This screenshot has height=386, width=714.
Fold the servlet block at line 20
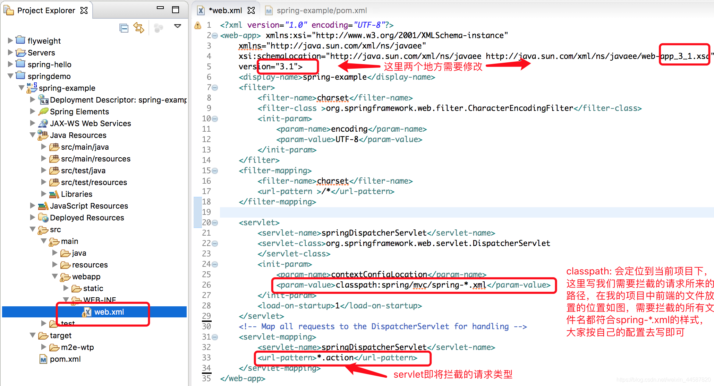point(215,223)
